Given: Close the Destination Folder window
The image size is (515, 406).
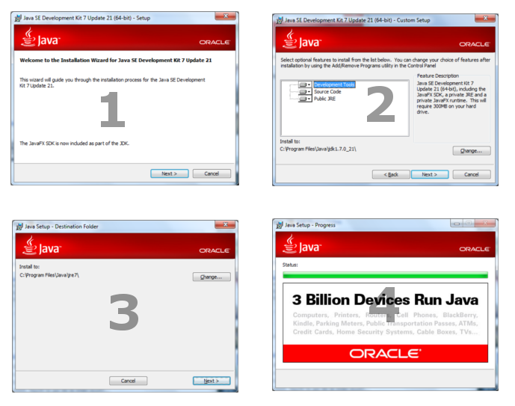Looking at the screenshot, I should (x=225, y=224).
